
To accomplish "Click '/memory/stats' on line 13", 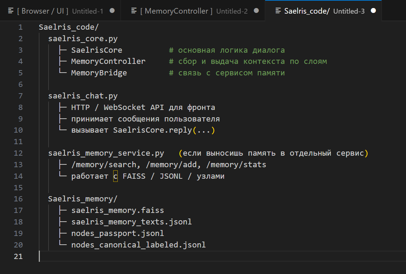I will pyautogui.click(x=236, y=165).
